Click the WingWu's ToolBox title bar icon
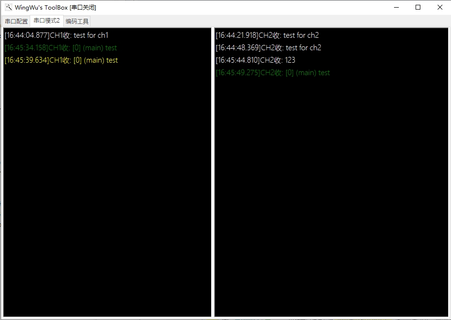The width and height of the screenshot is (451, 320). click(8, 7)
